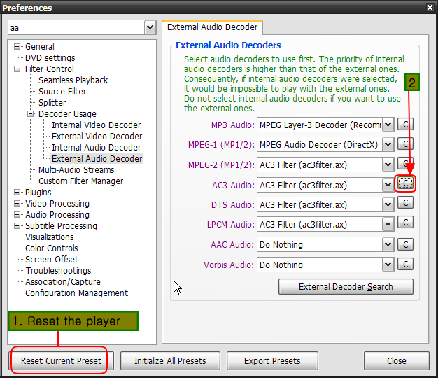
Task: Expand the General tree node
Action: pyautogui.click(x=17, y=47)
